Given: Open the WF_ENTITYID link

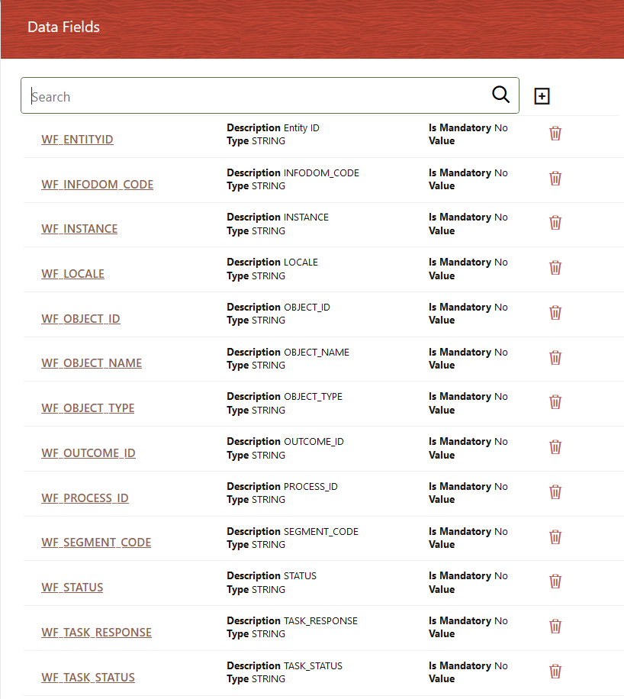Looking at the screenshot, I should pyautogui.click(x=77, y=140).
